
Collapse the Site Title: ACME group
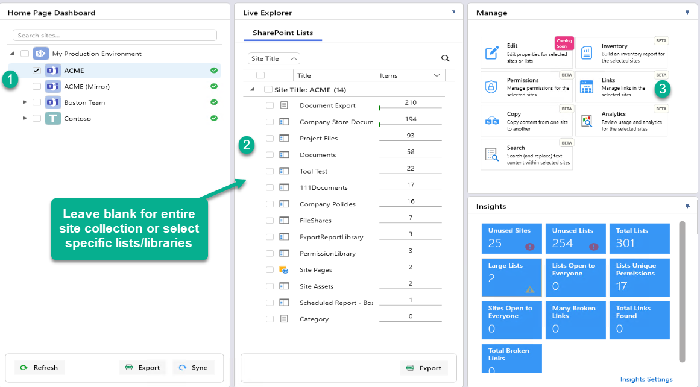coord(252,89)
